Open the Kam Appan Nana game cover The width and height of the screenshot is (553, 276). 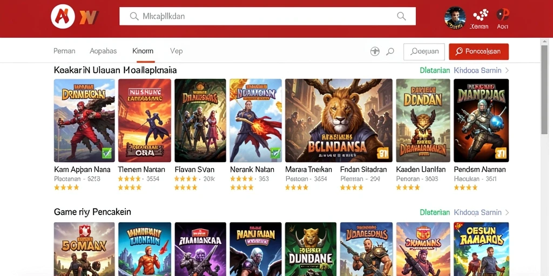[84, 120]
